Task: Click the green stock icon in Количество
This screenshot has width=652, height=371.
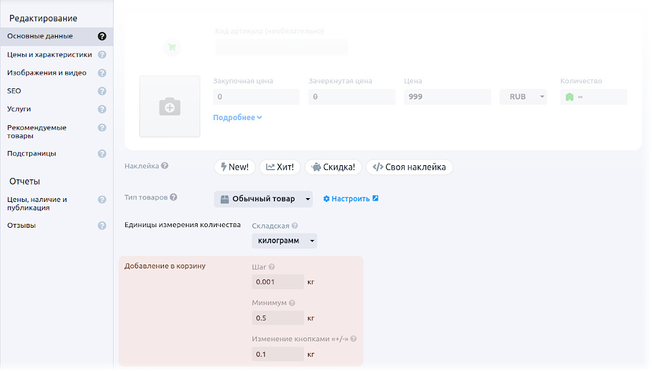Action: tap(569, 97)
